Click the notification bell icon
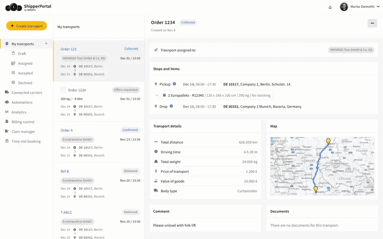This screenshot has width=383, height=239. (x=330, y=7)
